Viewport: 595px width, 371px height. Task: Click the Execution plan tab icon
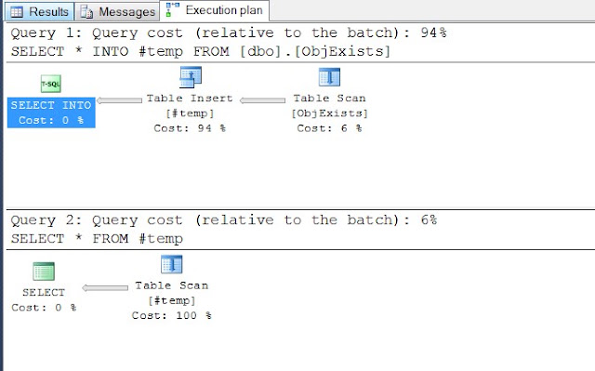coord(173,10)
